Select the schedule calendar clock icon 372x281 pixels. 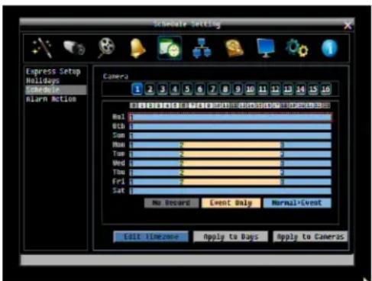[x=170, y=48]
